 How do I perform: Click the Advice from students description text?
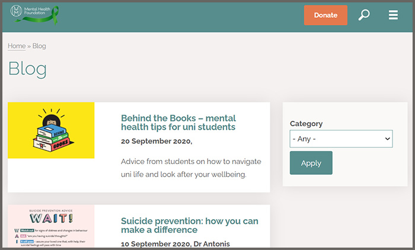191,168
